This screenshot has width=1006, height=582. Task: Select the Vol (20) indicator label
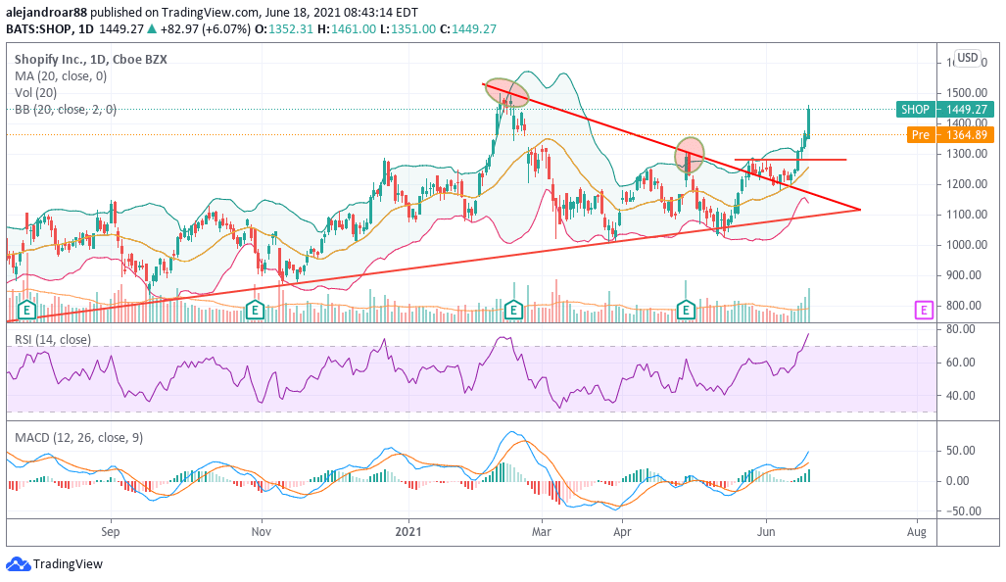coord(36,92)
